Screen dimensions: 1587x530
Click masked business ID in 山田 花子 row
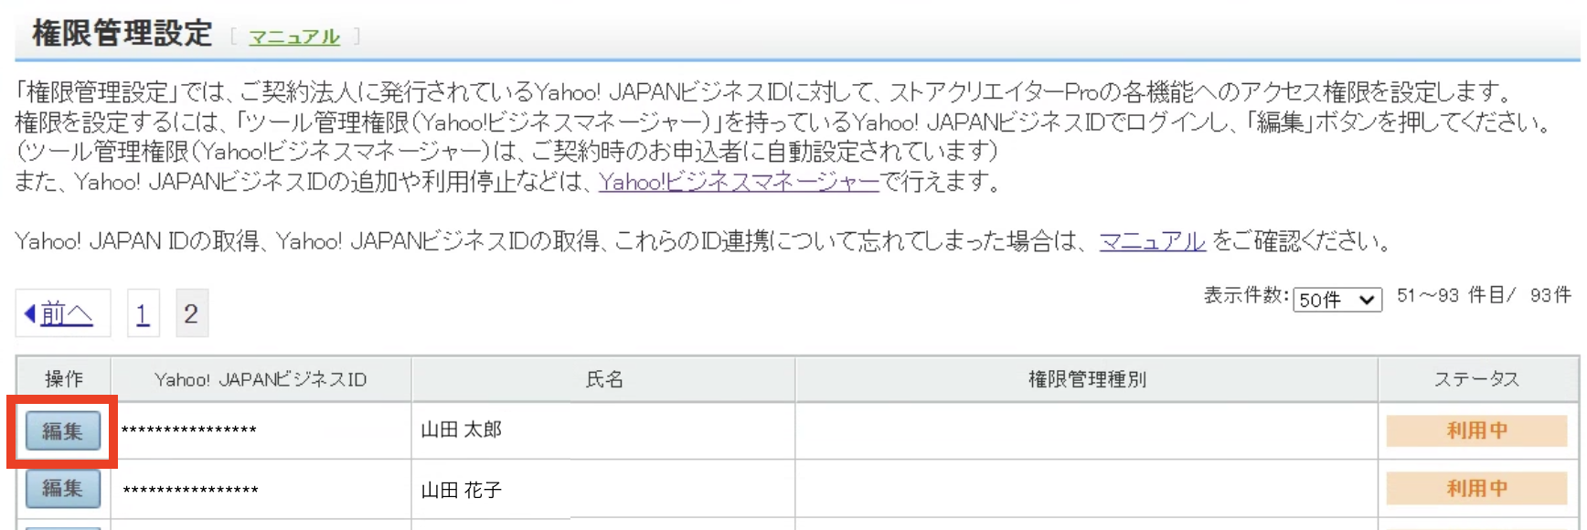click(x=190, y=491)
